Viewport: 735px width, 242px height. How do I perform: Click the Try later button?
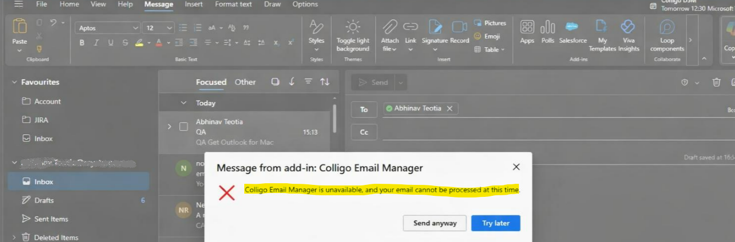(496, 223)
